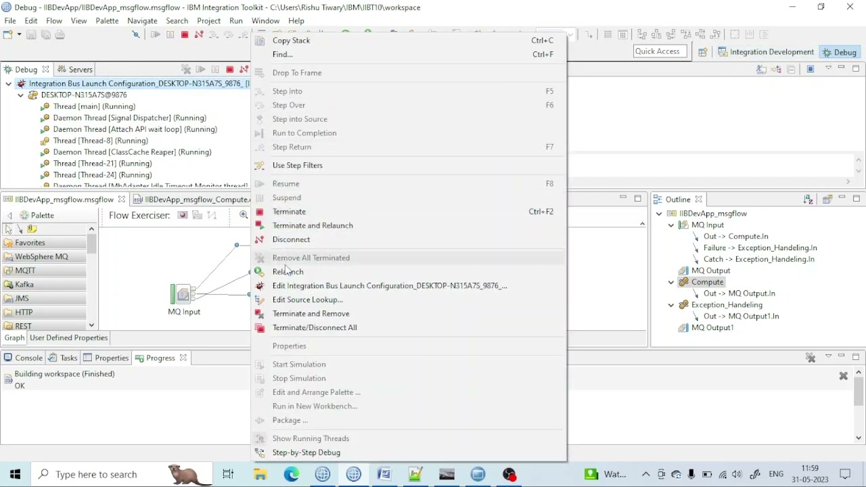Screen dimensions: 866x487
Task: Close the IIBDevApp_msgflow.msgflow editor tab
Action: coord(121,200)
